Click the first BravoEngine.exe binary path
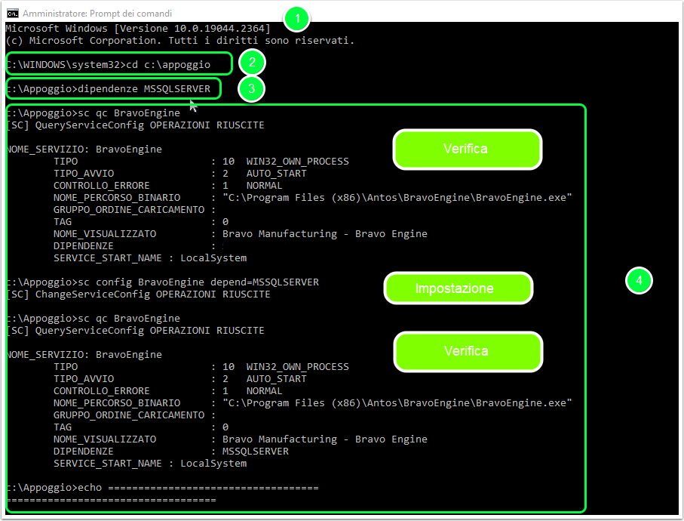The width and height of the screenshot is (684, 521). point(397,197)
